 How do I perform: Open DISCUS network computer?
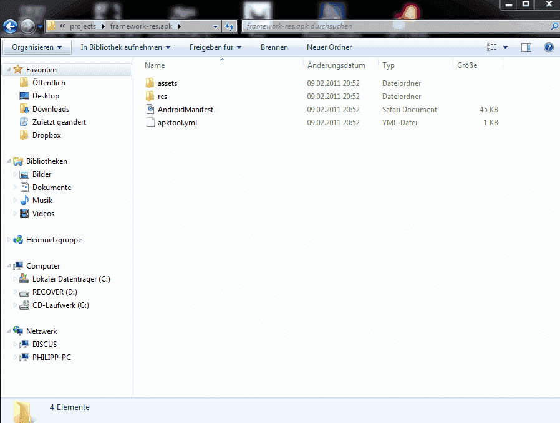pyautogui.click(x=45, y=345)
